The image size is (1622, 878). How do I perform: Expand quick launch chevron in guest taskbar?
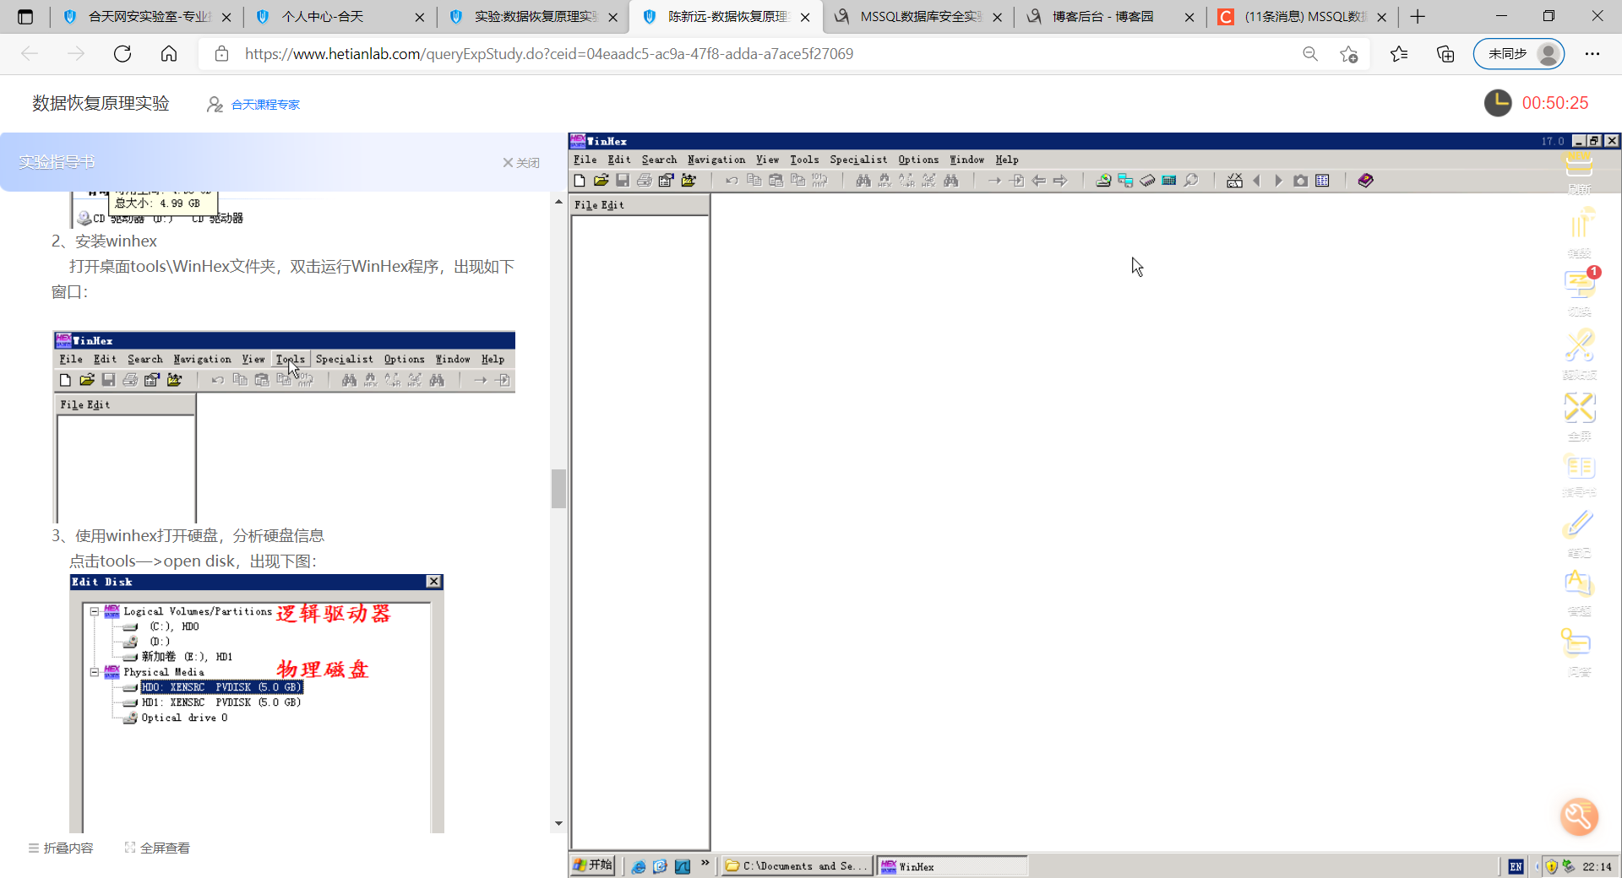click(705, 863)
